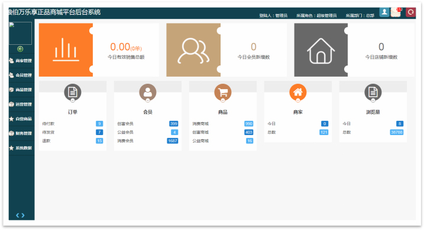Image resolution: width=424 pixels, height=230 pixels.
Task: Click the 登陆人：管理员 header text
Action: (x=273, y=16)
